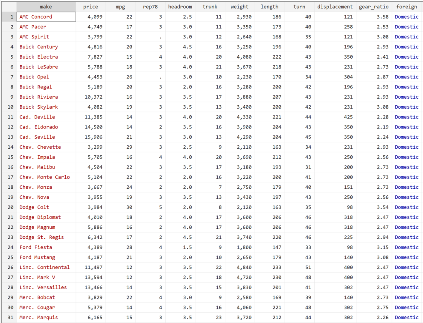The width and height of the screenshot is (423, 323).
Task: Select mpg 30 for Dodge Colt
Action: pyautogui.click(x=120, y=207)
